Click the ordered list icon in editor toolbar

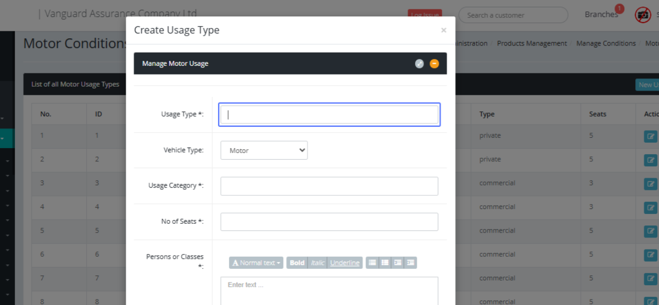385,263
